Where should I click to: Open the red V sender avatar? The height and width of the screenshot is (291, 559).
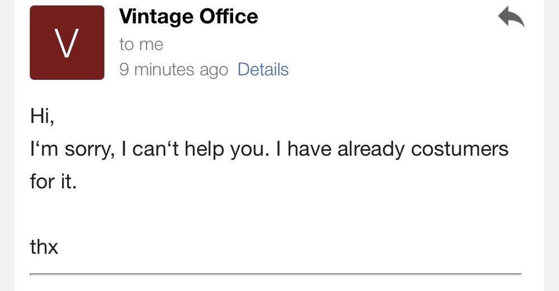tap(67, 43)
